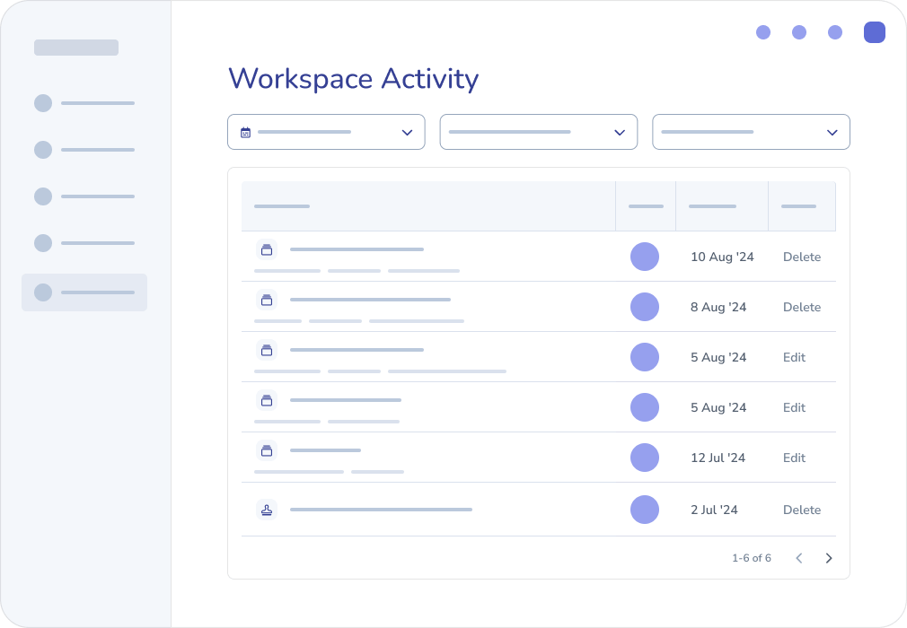Click the user avatar beside 10 Aug '24

tap(644, 257)
